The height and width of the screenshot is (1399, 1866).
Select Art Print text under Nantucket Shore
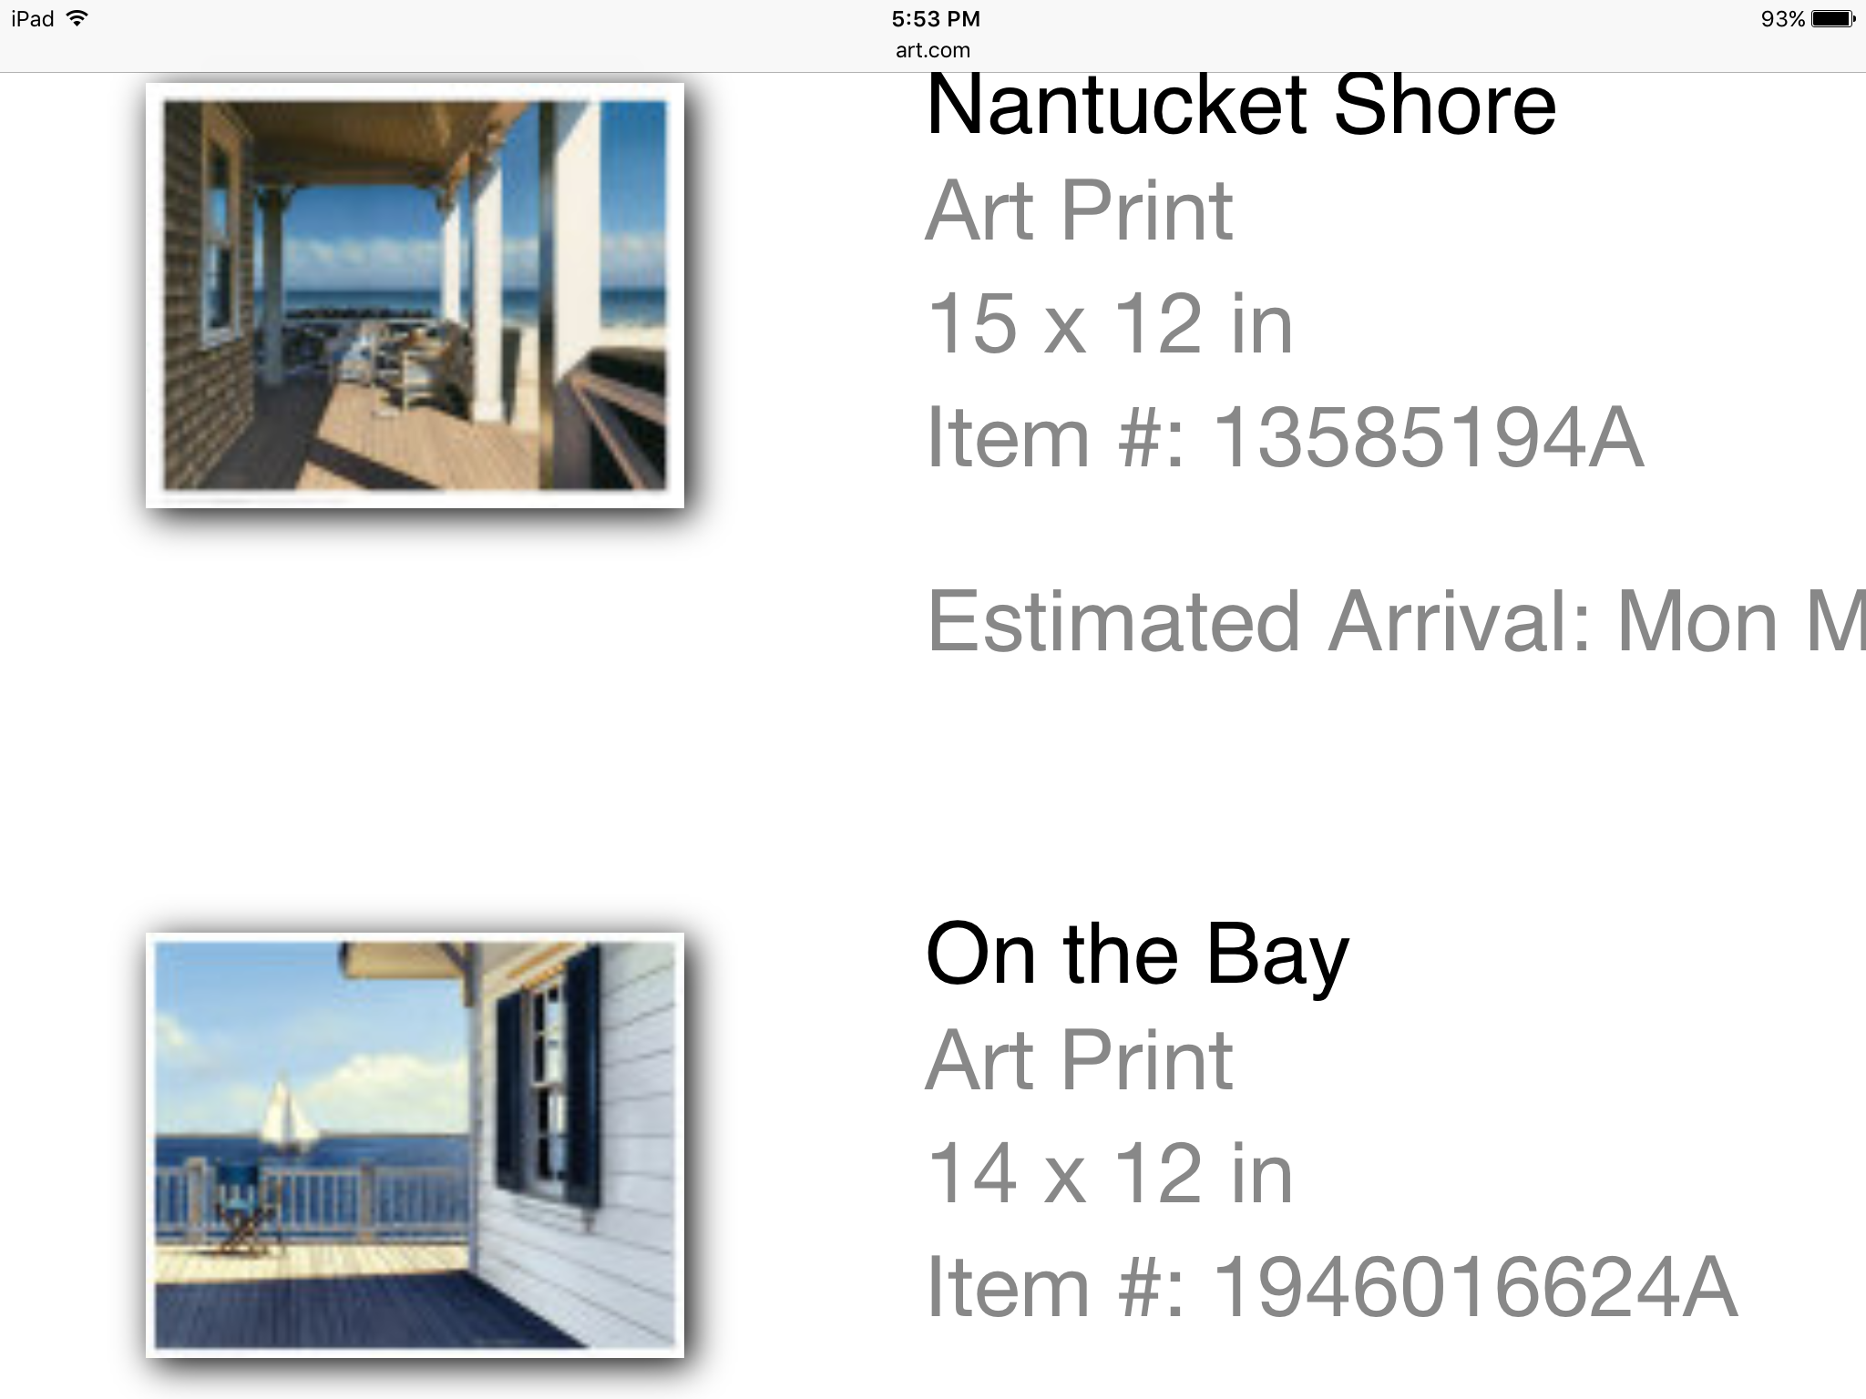click(1079, 211)
